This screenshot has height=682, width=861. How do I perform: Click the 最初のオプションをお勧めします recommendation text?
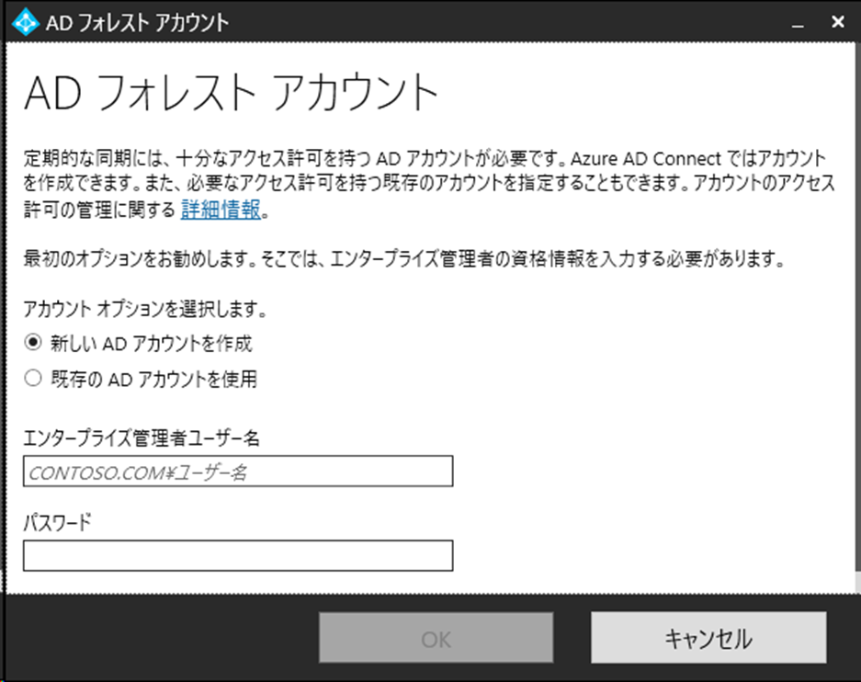(404, 258)
